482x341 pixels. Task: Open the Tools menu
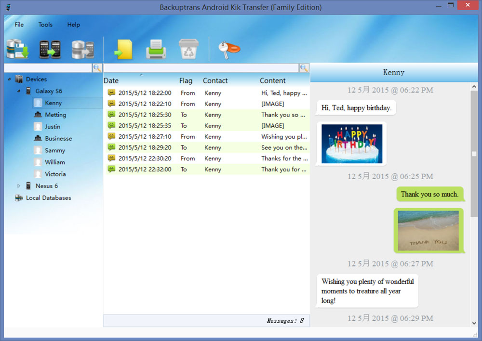pos(45,25)
